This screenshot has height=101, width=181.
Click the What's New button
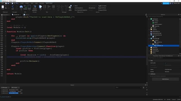click(x=166, y=3)
